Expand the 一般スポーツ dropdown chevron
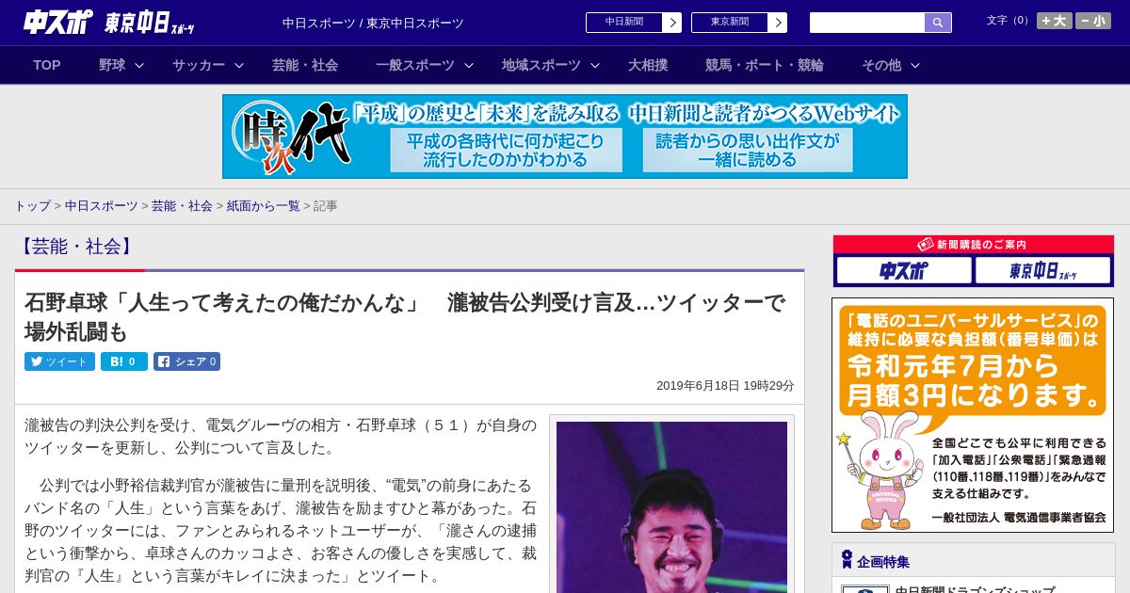This screenshot has height=593, width=1130. coord(469,66)
